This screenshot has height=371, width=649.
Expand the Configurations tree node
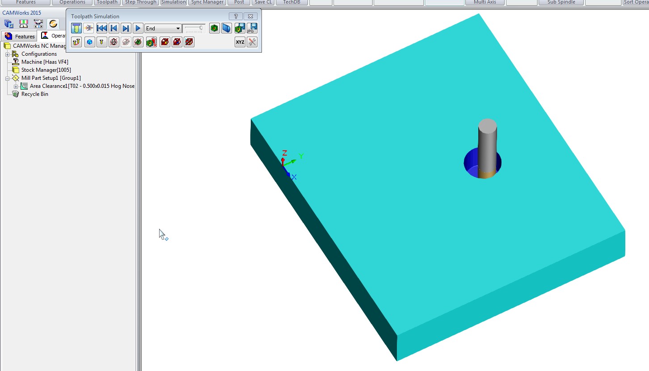coord(8,54)
